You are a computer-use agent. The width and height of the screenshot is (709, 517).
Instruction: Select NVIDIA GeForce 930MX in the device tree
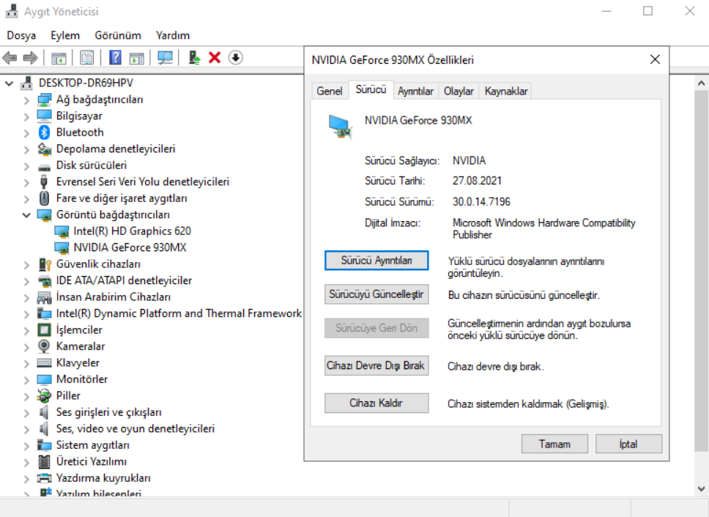coord(130,248)
